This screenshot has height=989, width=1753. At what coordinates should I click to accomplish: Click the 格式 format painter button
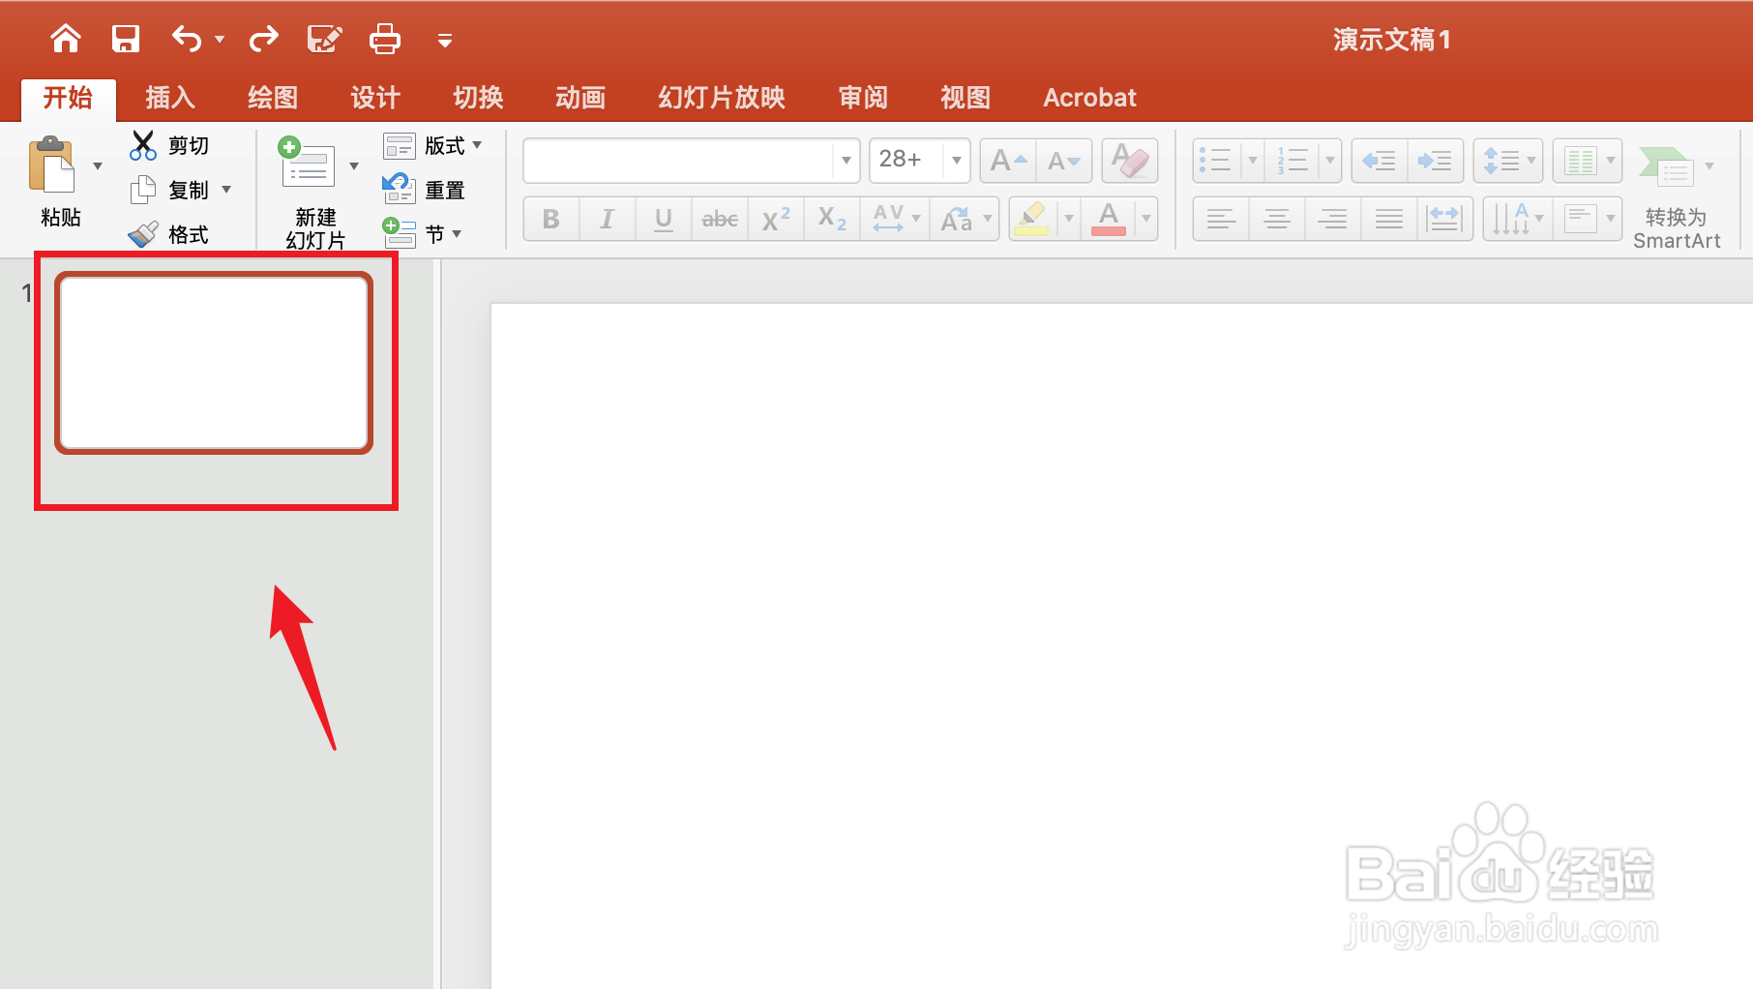tap(169, 234)
